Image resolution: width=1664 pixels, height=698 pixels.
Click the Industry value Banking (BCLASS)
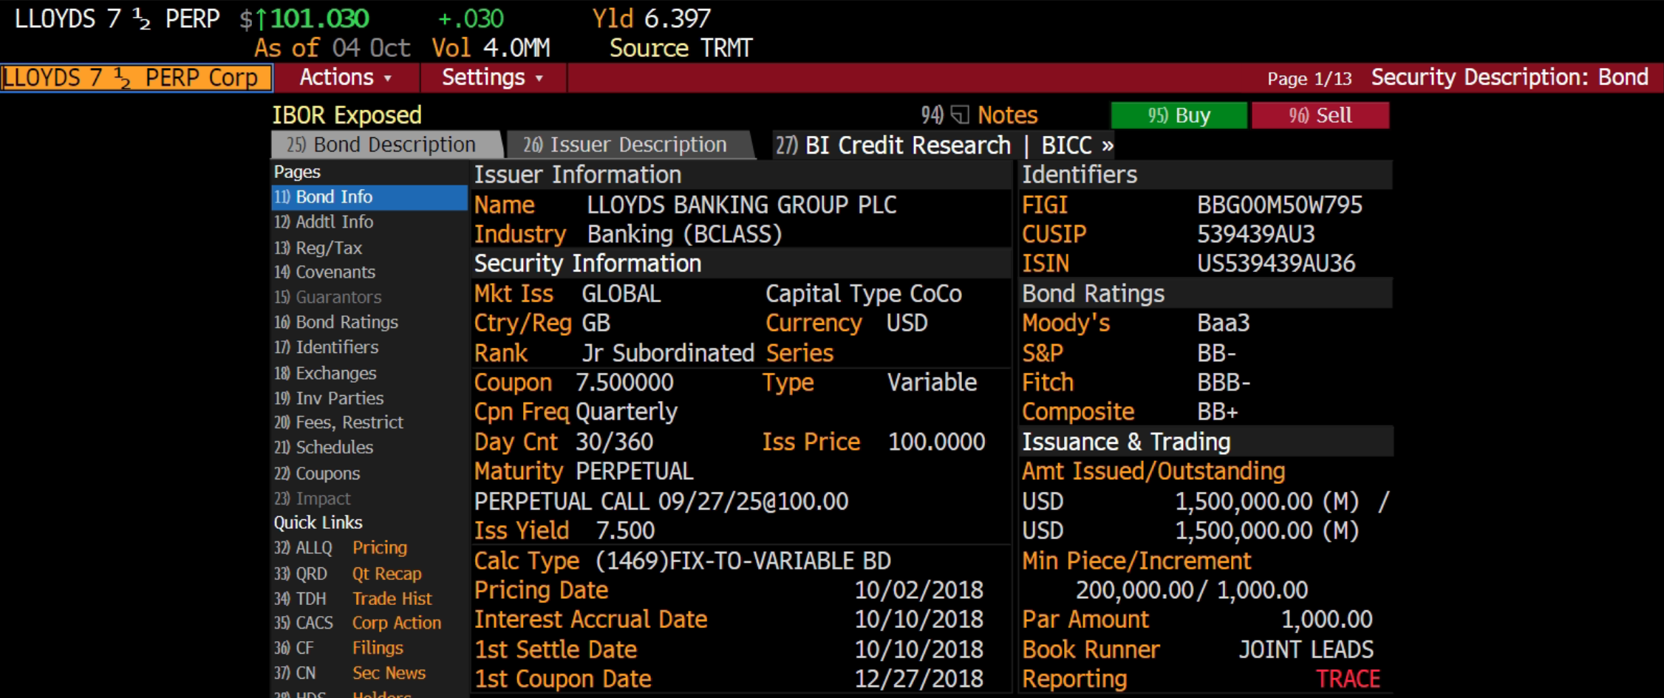click(x=684, y=235)
